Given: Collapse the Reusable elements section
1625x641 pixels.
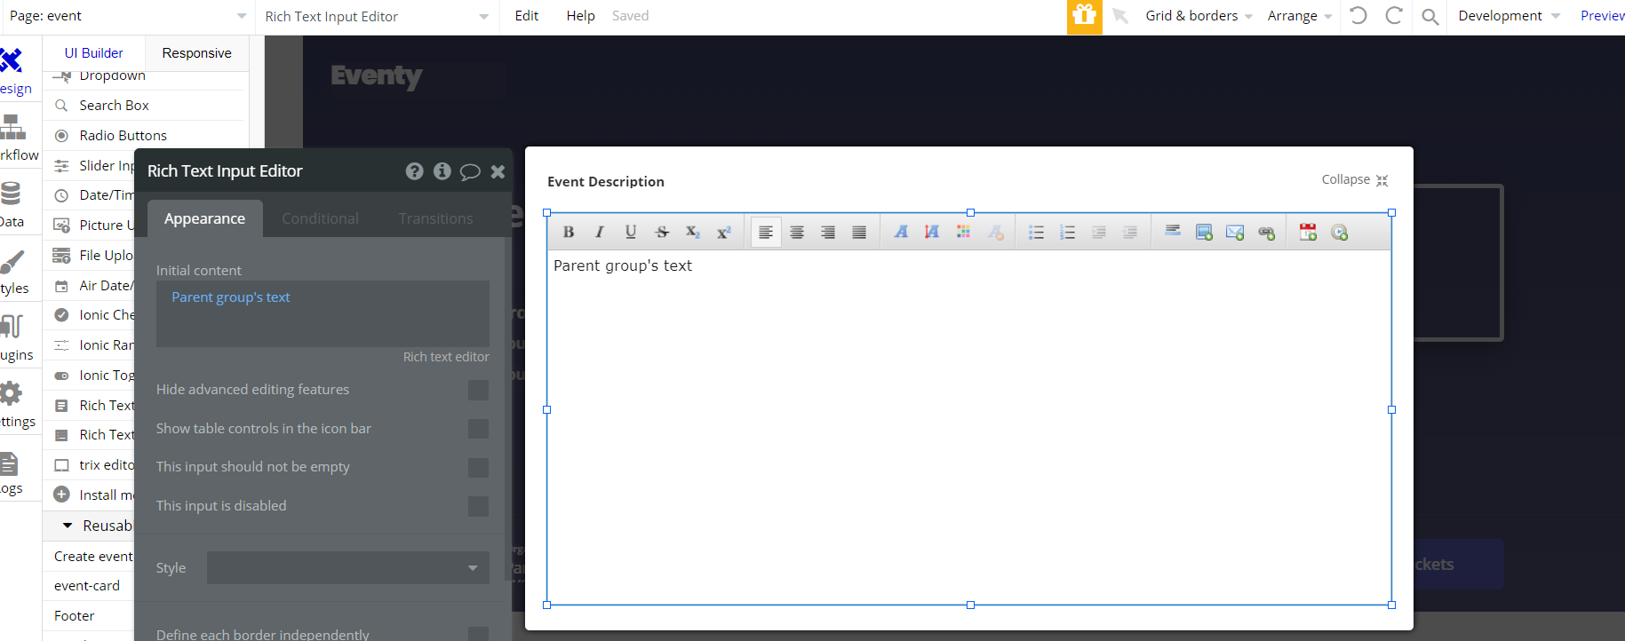Looking at the screenshot, I should coord(68,526).
